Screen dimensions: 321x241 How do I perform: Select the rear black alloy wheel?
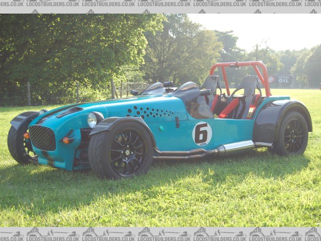click(292, 135)
